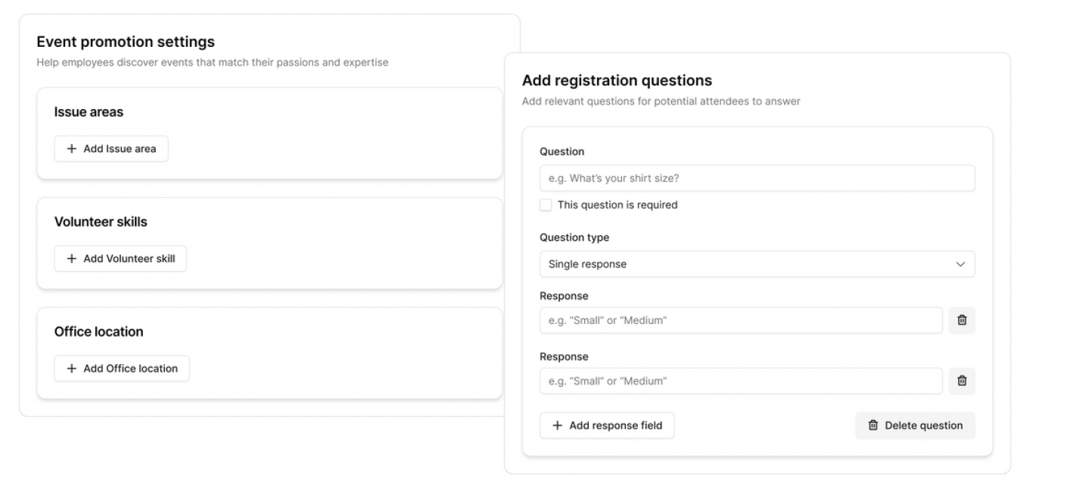Tick the This question is required checkbox
Viewport: 1070px width, 495px height.
pos(546,205)
